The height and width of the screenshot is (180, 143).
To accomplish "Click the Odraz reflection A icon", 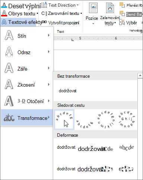I will tap(9, 52).
